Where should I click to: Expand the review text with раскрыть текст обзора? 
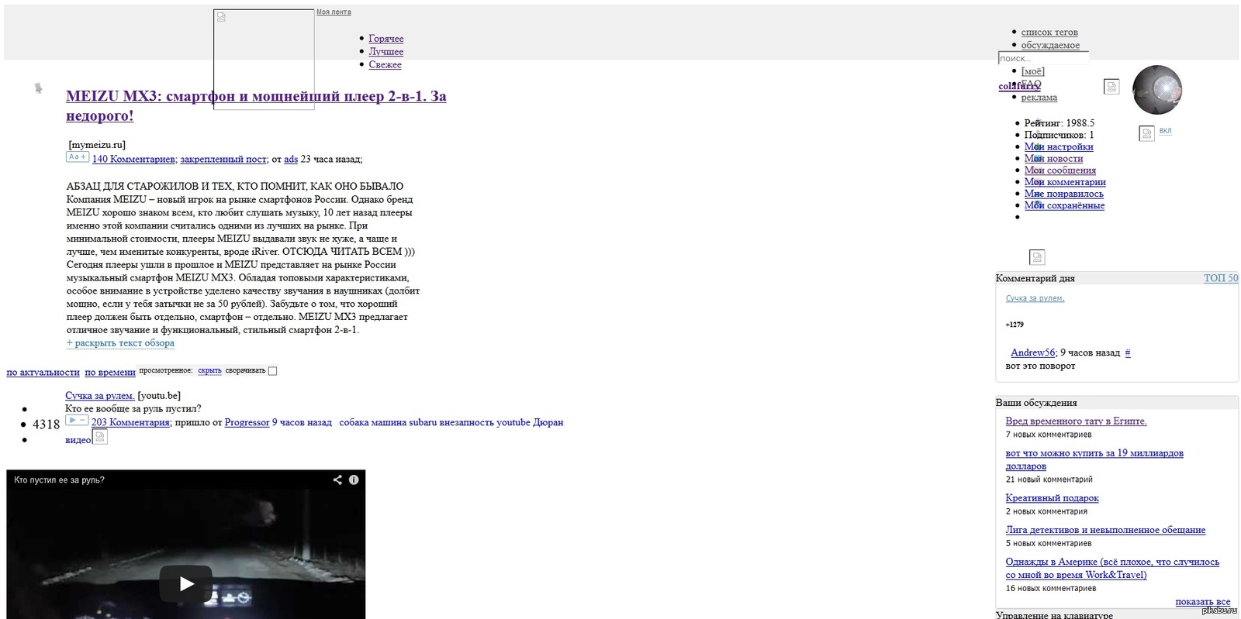120,343
